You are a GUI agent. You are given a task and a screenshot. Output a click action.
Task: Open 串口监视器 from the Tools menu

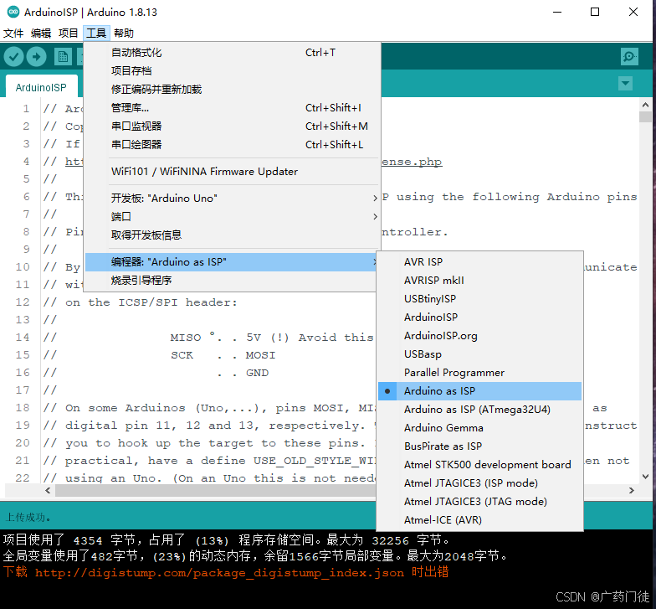point(233,126)
